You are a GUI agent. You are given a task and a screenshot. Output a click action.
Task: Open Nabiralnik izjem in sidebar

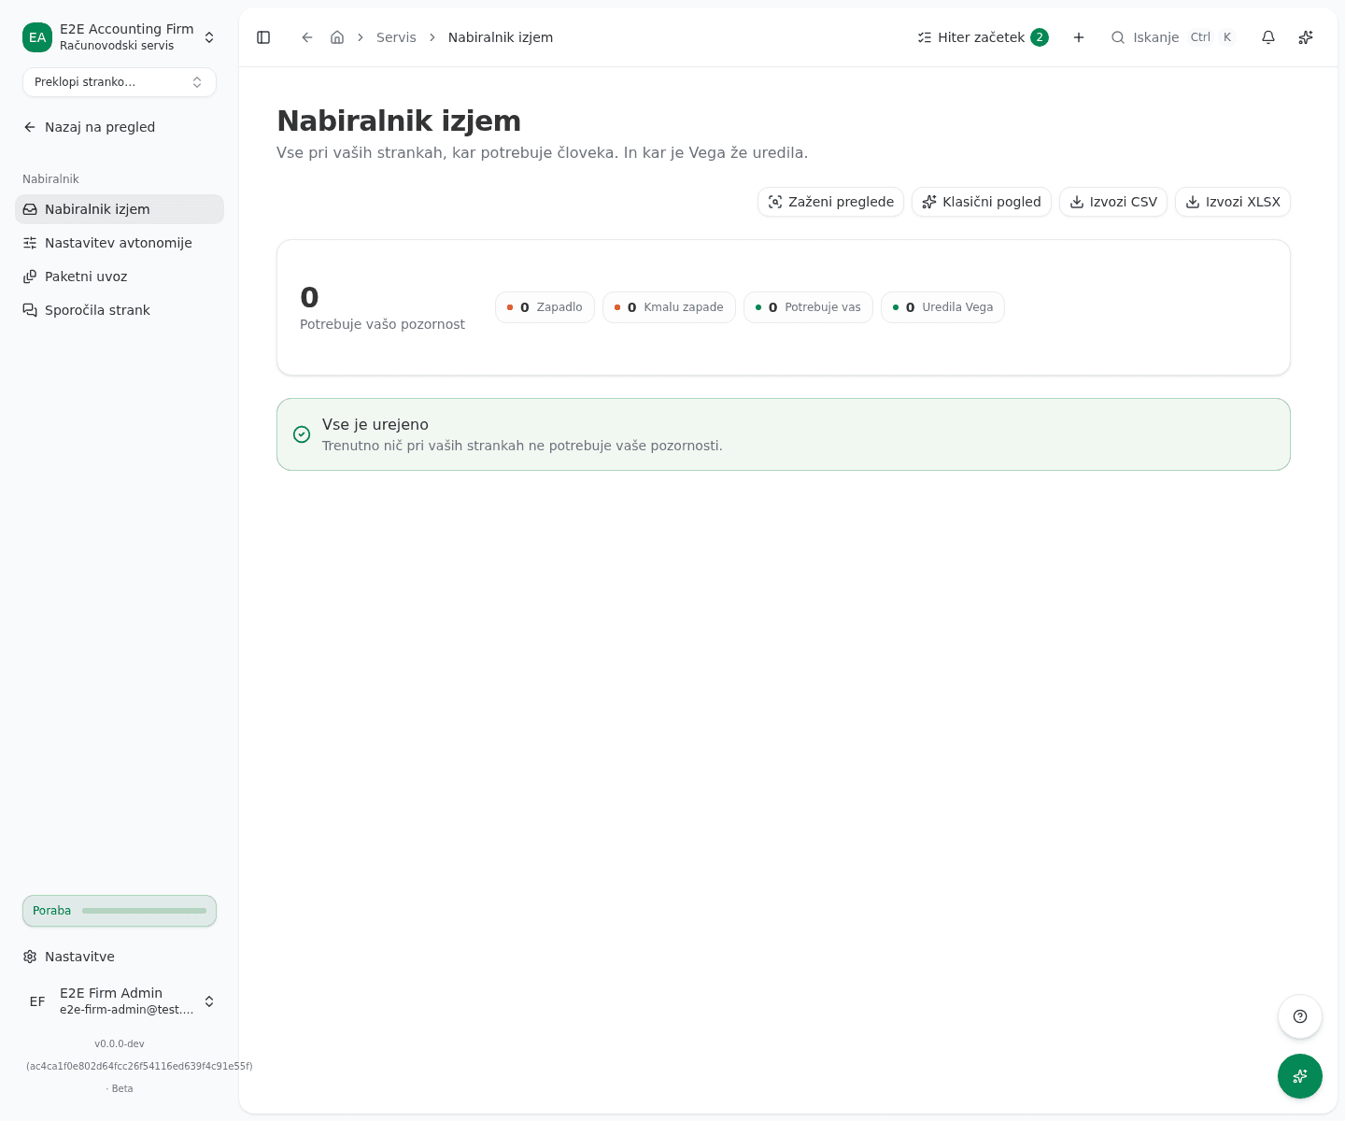point(120,209)
